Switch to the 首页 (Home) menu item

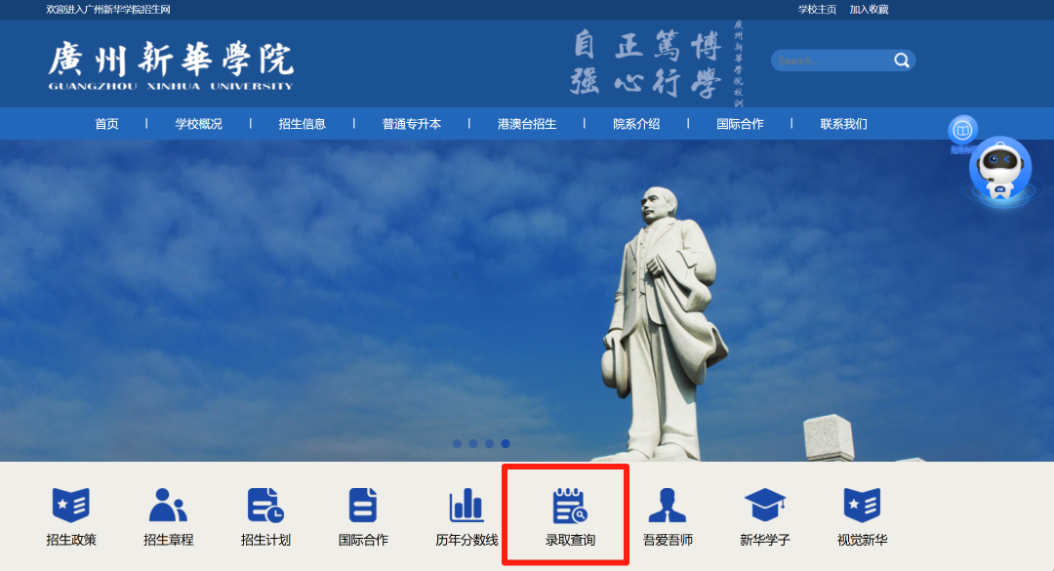106,123
